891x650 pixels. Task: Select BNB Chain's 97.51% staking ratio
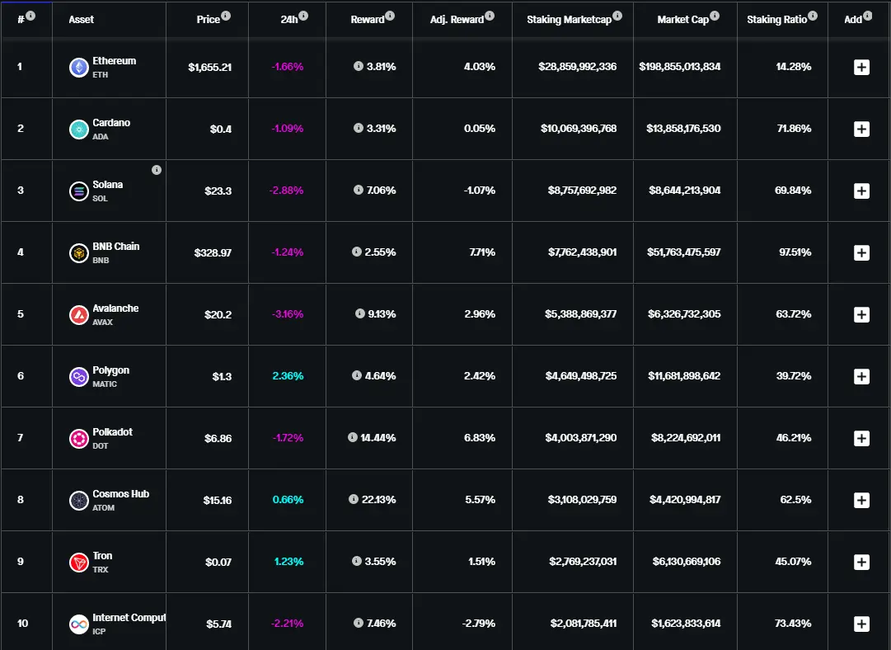(x=795, y=252)
